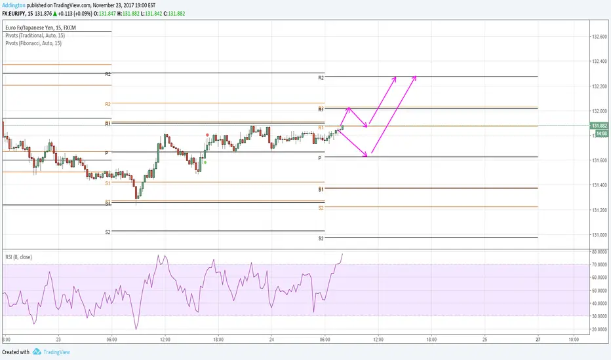
Task: Click the 131.600 price axis label
Action: coord(599,160)
